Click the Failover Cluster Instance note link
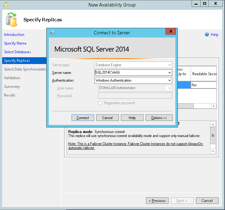Screen dimensions: 225x210 [x=135, y=146]
